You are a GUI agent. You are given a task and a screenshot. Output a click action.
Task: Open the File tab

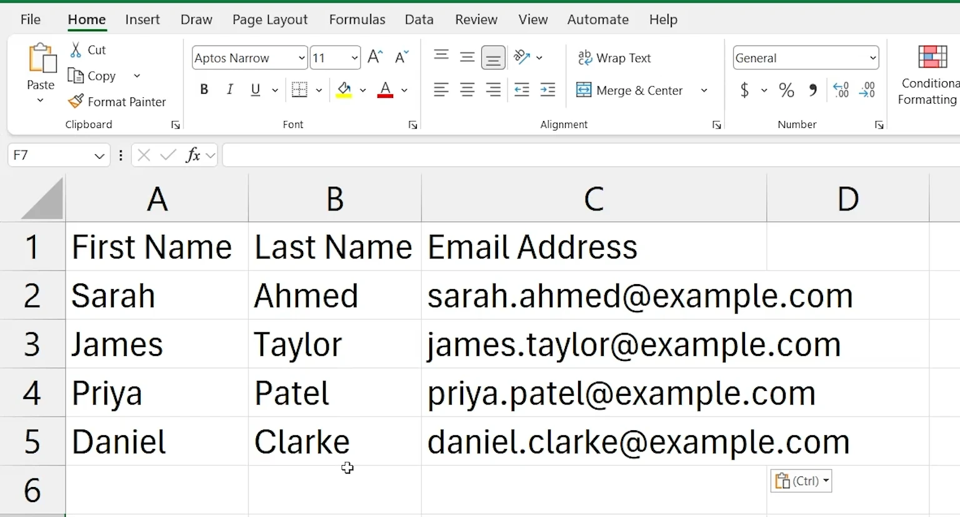31,19
